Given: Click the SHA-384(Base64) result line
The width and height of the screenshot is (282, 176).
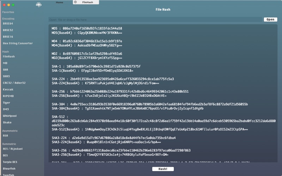Looking at the screenshot, I should [x=128, y=109].
